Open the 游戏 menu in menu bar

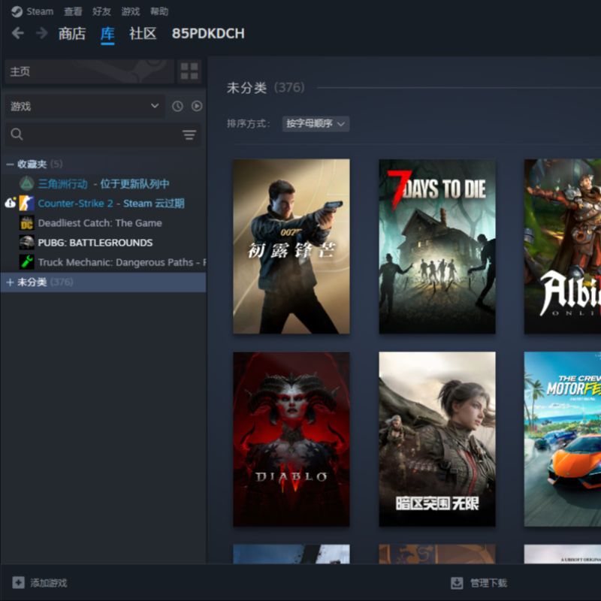(x=131, y=11)
